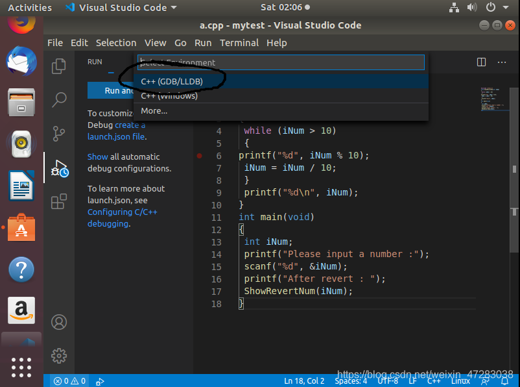Click line 11 'int main(void)' code

276,218
